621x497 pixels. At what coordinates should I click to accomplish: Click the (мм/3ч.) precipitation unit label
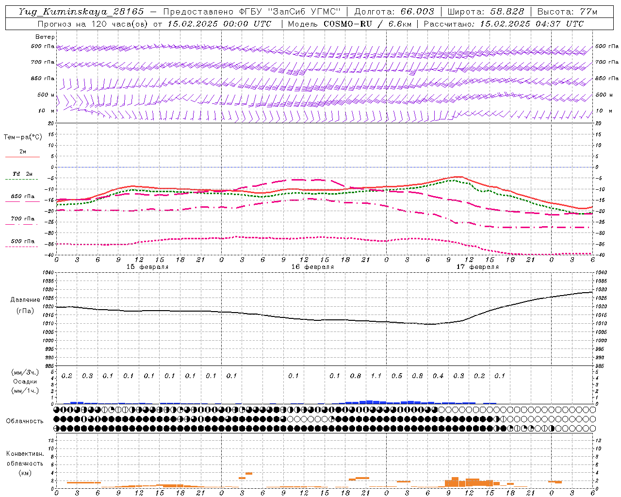pyautogui.click(x=25, y=372)
